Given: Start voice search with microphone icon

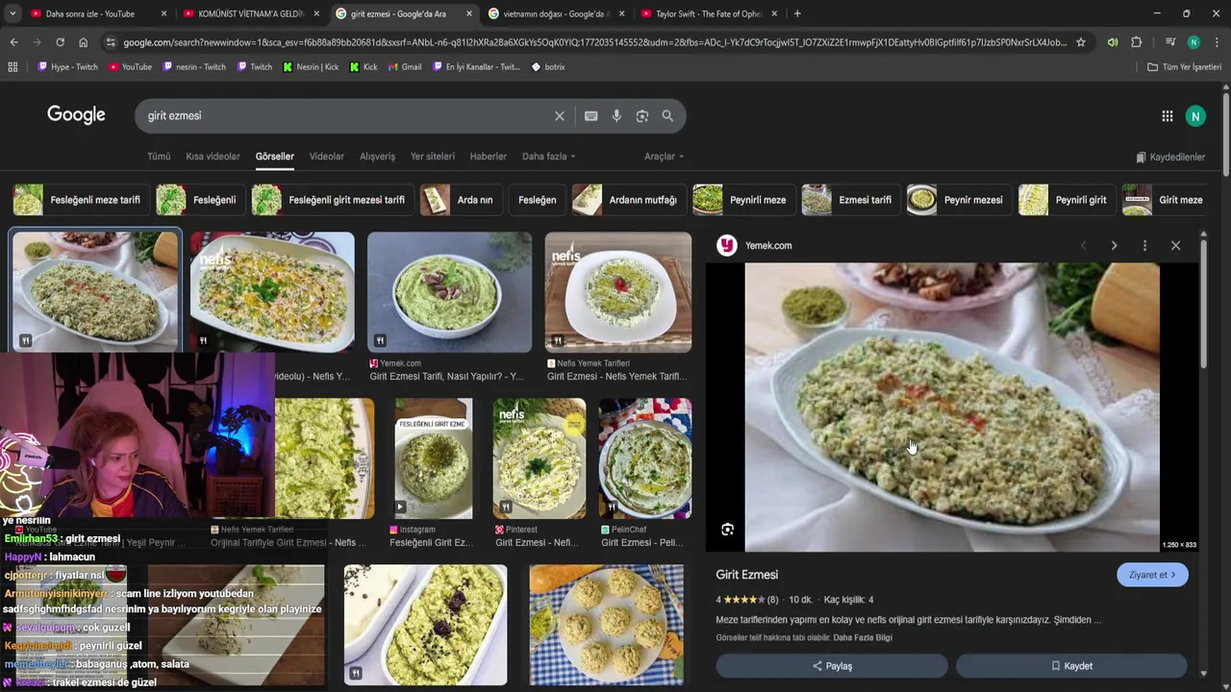Looking at the screenshot, I should 616,116.
